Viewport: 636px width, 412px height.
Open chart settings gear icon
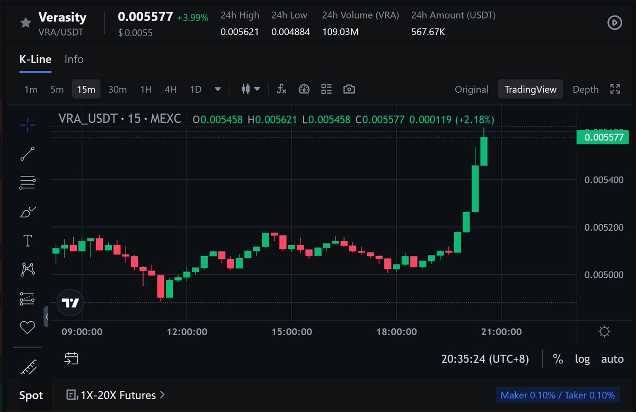[604, 332]
